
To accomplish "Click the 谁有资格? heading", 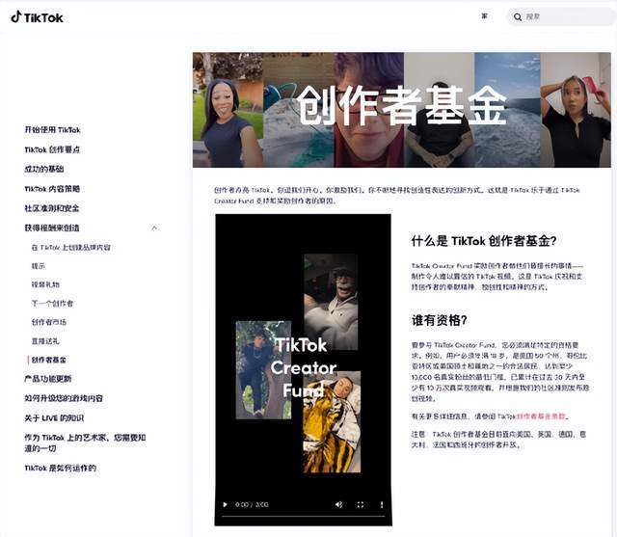I will coord(440,320).
